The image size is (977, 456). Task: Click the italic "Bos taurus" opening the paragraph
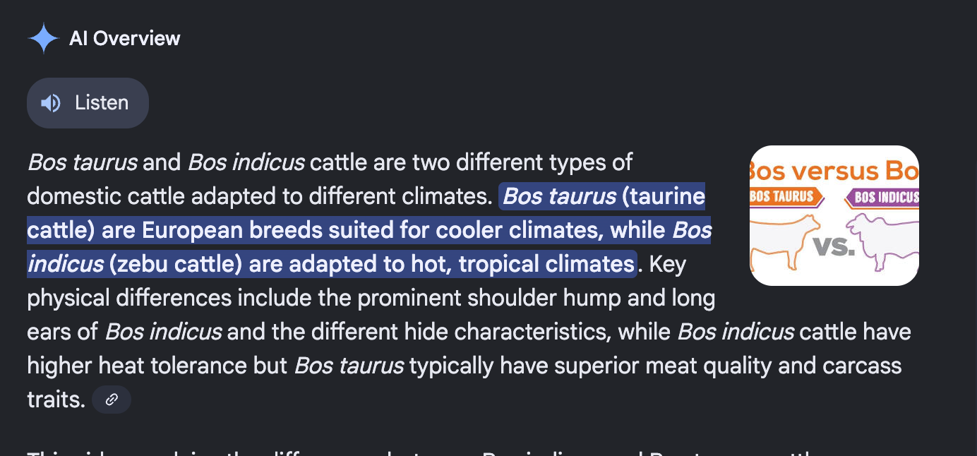coord(82,162)
